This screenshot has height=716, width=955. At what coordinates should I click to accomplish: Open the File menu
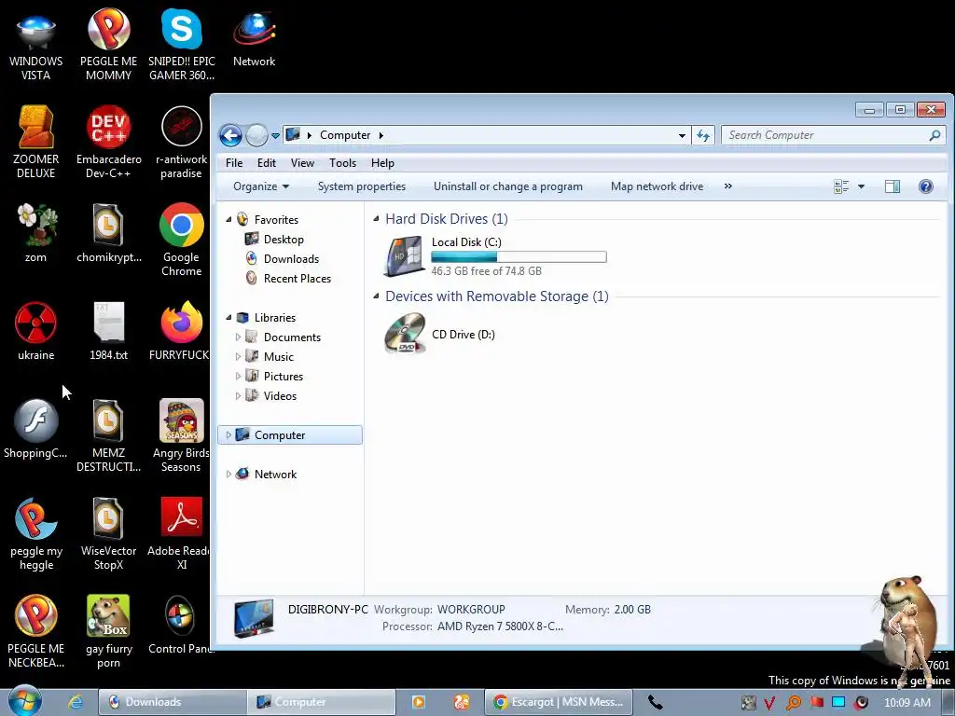(234, 162)
